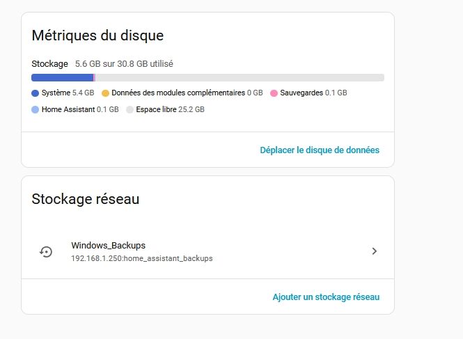Screen dimensions: 463x339
Task: Click the orange modules complémentaires legend dot
Action: (x=105, y=93)
